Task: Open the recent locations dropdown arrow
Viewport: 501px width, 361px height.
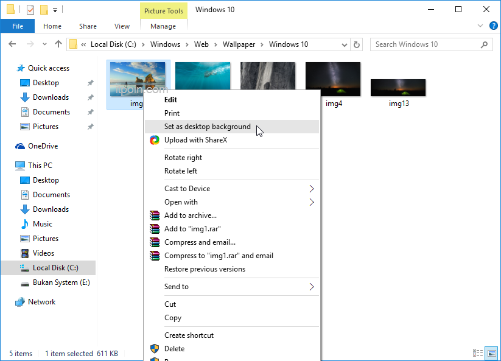Action: tap(44, 44)
